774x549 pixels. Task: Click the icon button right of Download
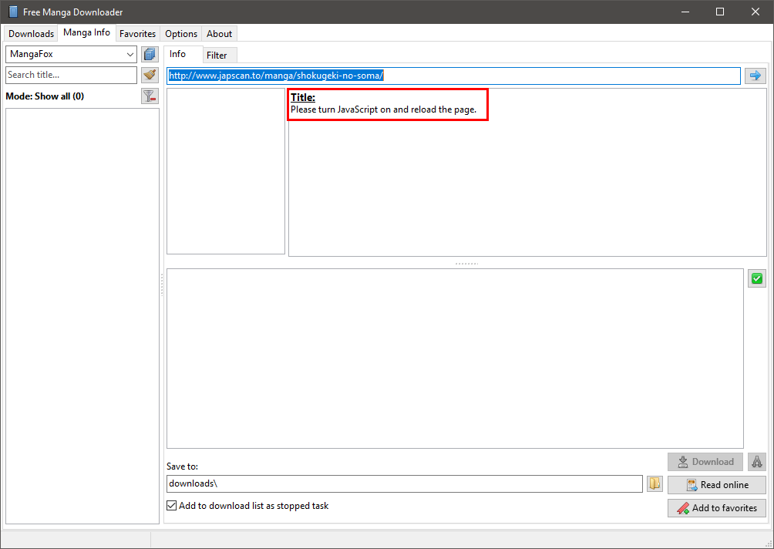pos(757,462)
